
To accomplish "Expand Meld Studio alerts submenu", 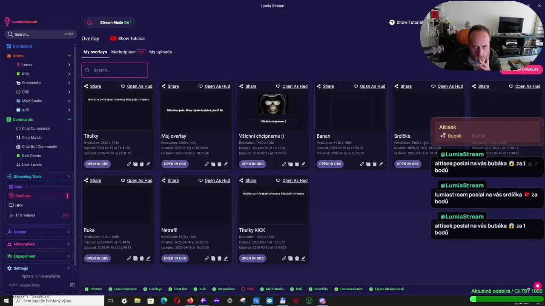I will (x=69, y=101).
